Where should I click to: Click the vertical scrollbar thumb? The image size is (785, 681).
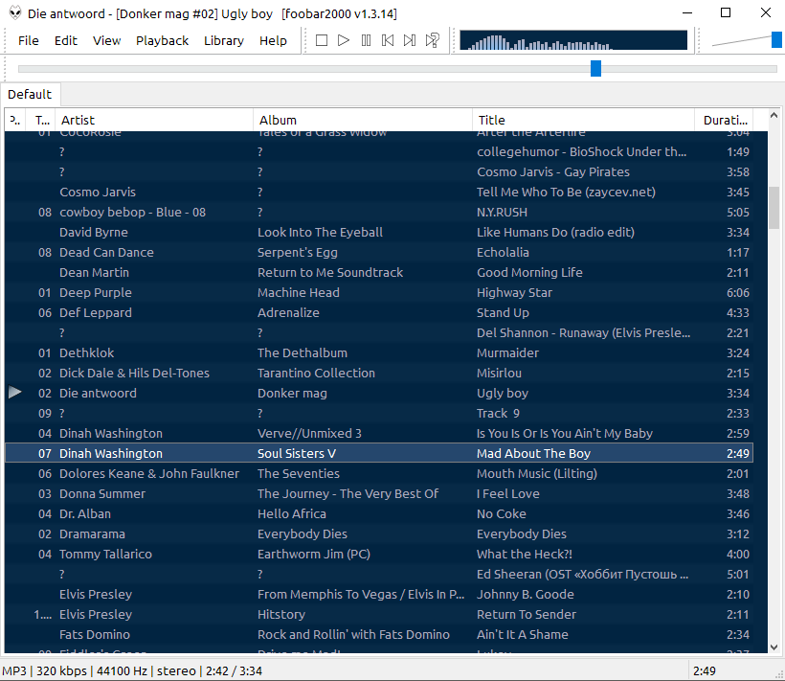(x=774, y=207)
